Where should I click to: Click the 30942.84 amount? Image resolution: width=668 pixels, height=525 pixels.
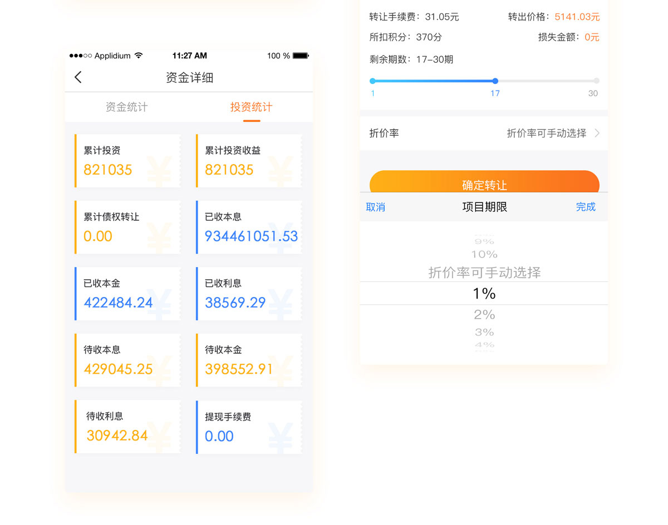117,435
